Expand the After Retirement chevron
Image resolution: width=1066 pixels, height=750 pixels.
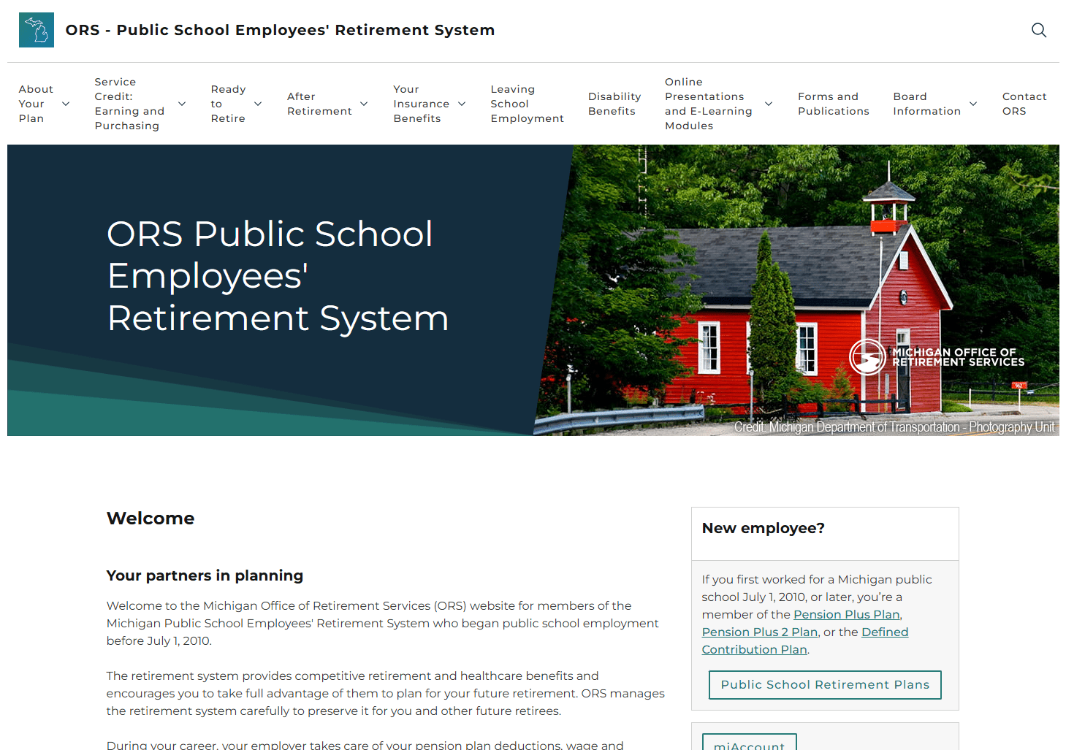click(364, 104)
